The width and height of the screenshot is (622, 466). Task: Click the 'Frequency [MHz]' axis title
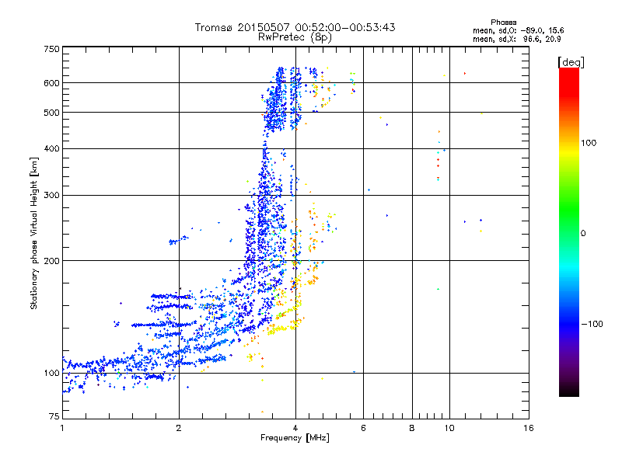(295, 438)
